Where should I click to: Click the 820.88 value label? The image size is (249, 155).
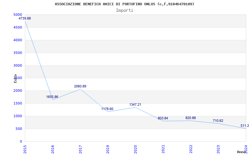pos(190,118)
